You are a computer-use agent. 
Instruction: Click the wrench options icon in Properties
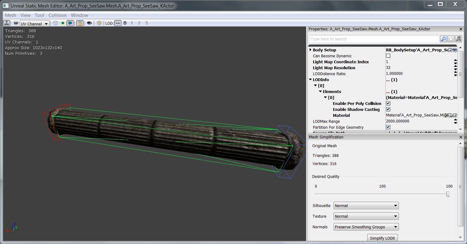(x=459, y=39)
